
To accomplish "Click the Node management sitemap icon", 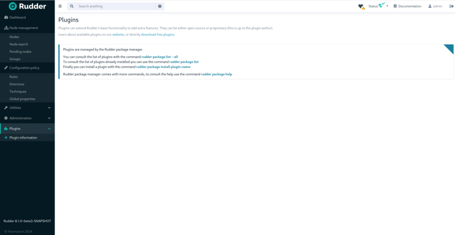I will click(6, 28).
